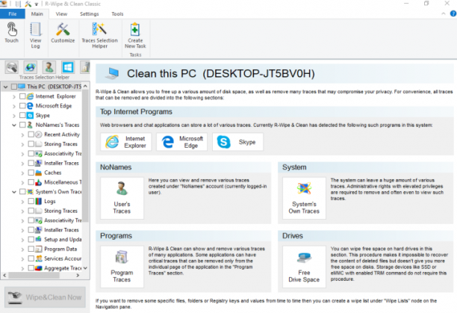457x313 pixels.
Task: Switch to the Main ribbon tab
Action: 37,13
